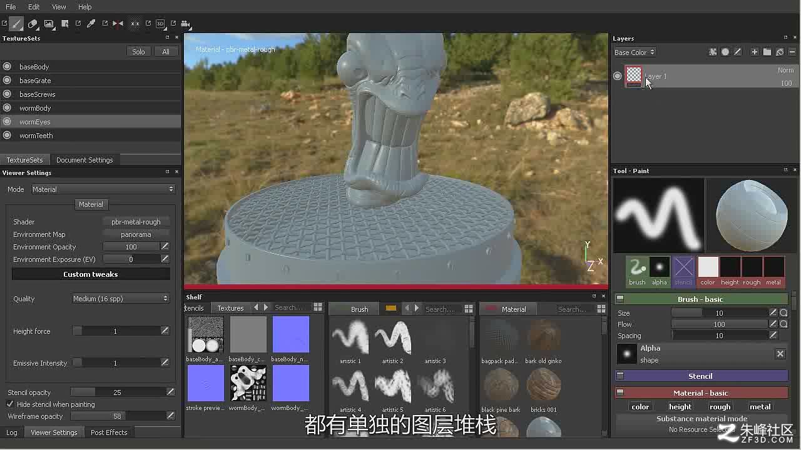Undock the TextureSets panel icon

click(167, 37)
